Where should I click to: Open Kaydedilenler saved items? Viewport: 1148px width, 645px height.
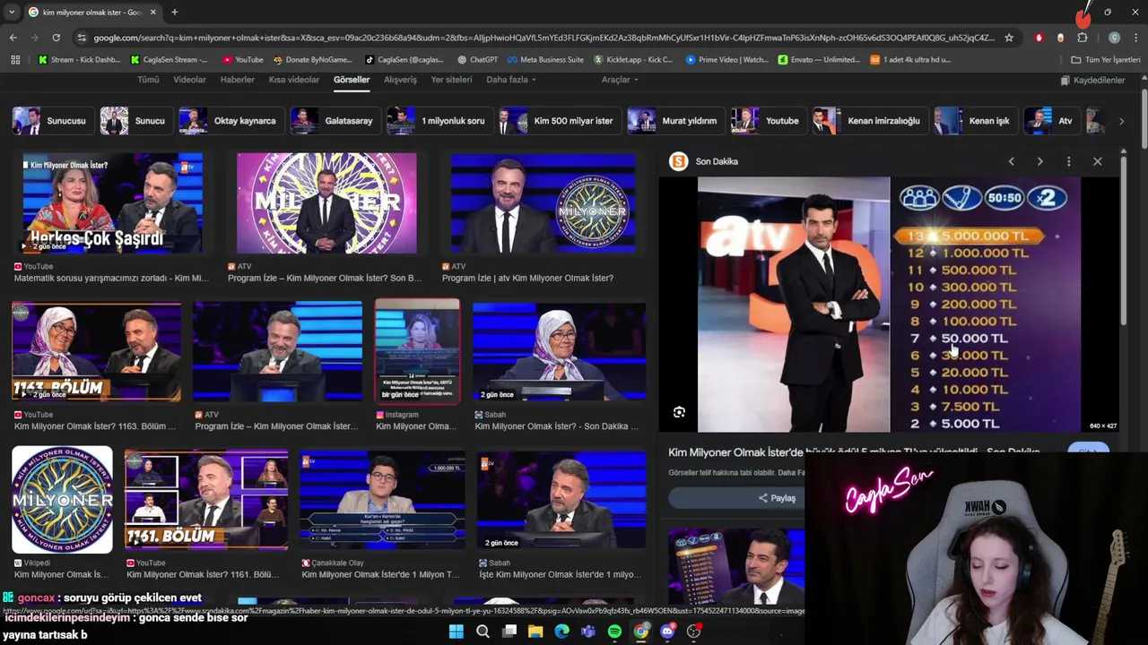click(1092, 81)
